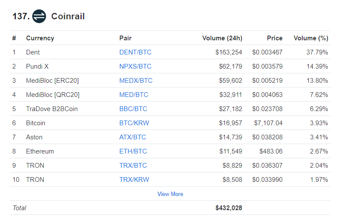
Task: Click the MEDX/BTC pair link
Action: coord(136,81)
